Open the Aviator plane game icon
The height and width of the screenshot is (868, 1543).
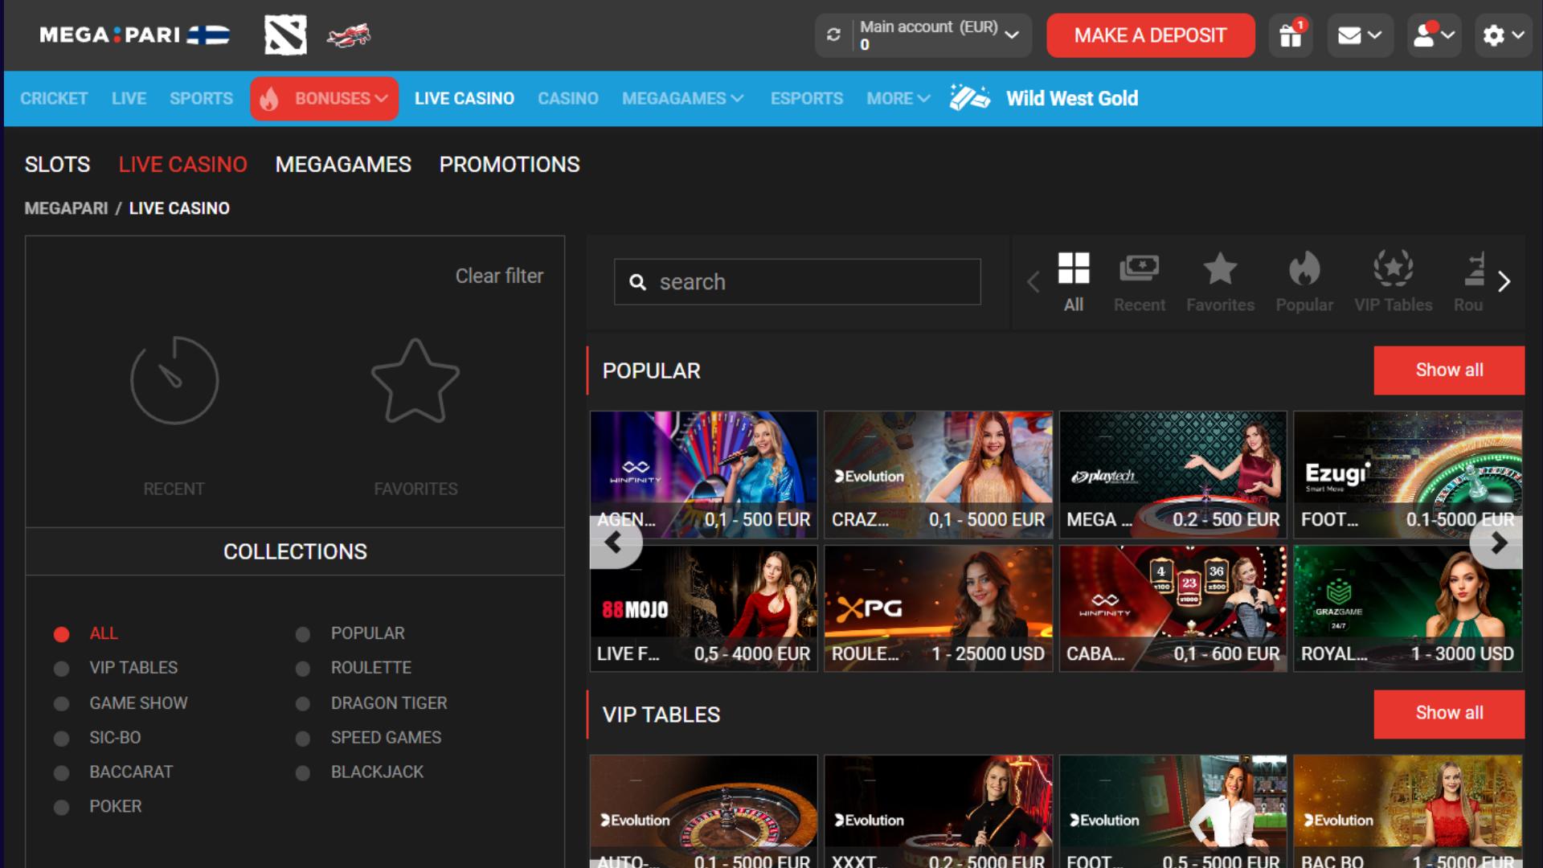pyautogui.click(x=349, y=35)
